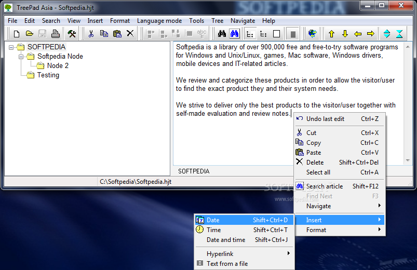Expand Navigate submenu in context menu
Screen dimensions: 417x270
tap(340, 206)
